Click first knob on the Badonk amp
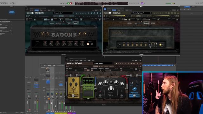Screen dimensions: 203x114 tap(45, 44)
